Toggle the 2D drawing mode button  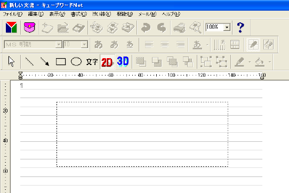tap(107, 62)
